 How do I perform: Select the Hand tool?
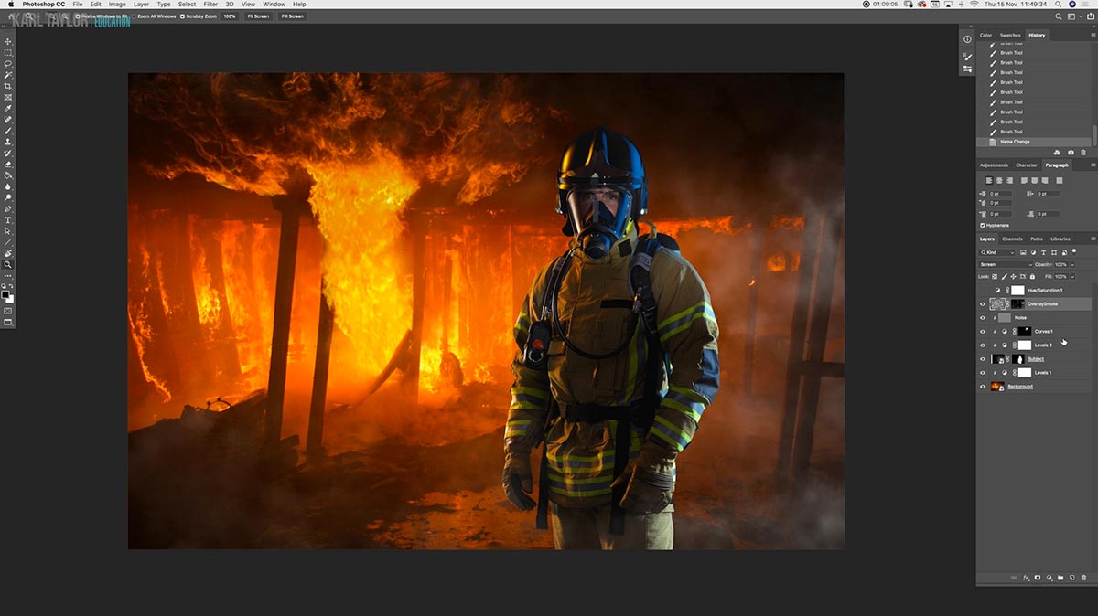(x=7, y=253)
